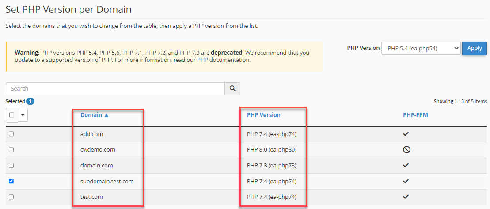
Task: Click the PHP-FPM checkmark for test.com
Action: (406, 197)
